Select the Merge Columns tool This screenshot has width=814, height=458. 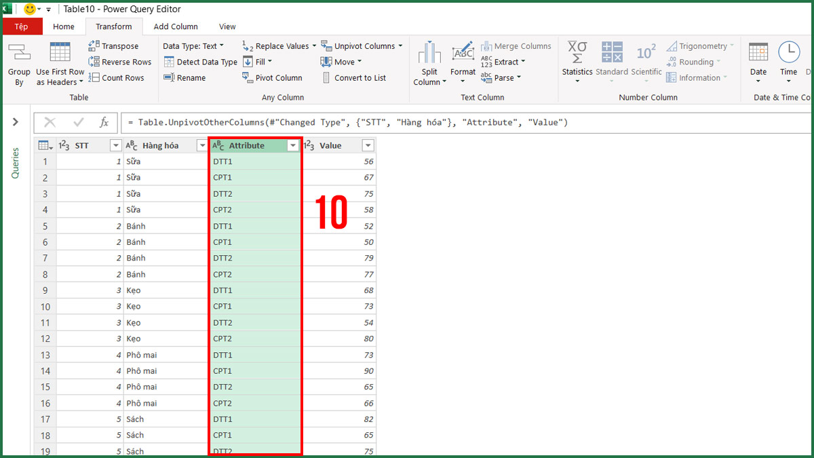click(x=516, y=45)
